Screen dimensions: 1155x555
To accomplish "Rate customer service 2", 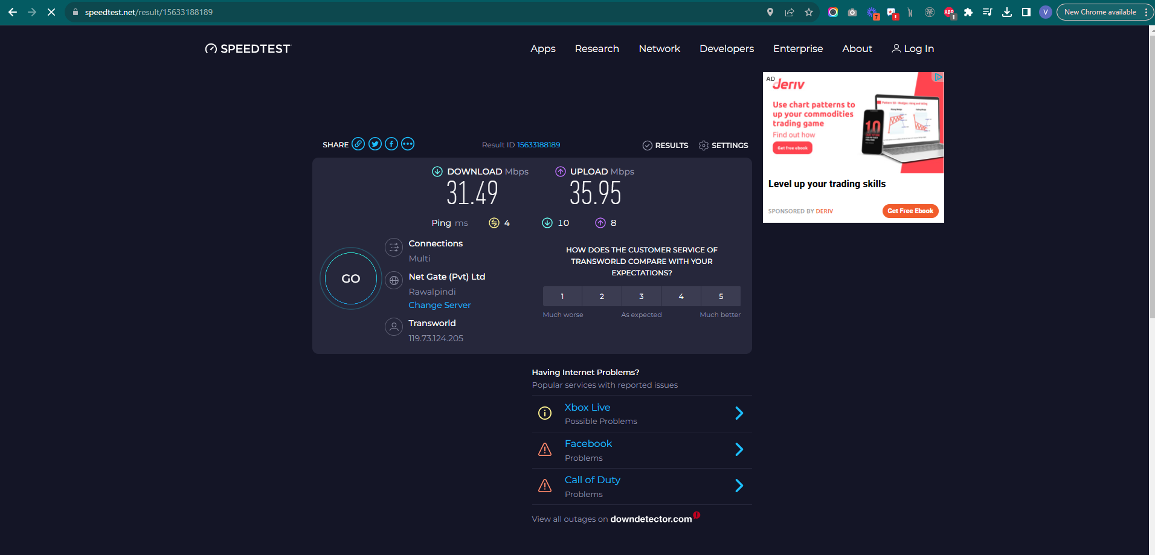I will tap(602, 297).
